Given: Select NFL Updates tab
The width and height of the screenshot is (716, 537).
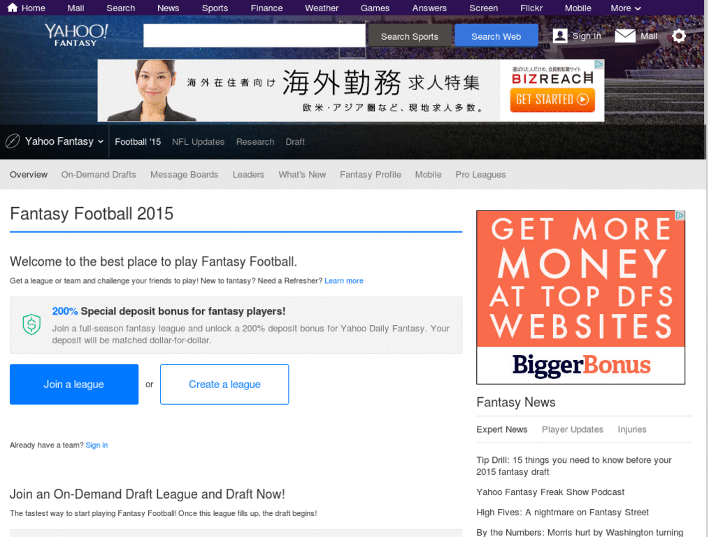Looking at the screenshot, I should (198, 141).
